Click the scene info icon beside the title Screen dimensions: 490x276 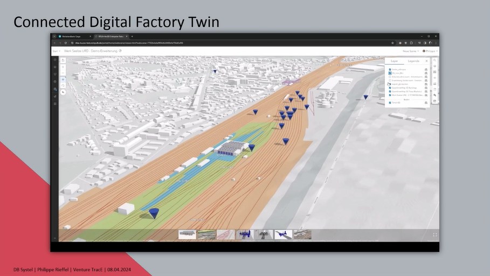[x=120, y=51]
